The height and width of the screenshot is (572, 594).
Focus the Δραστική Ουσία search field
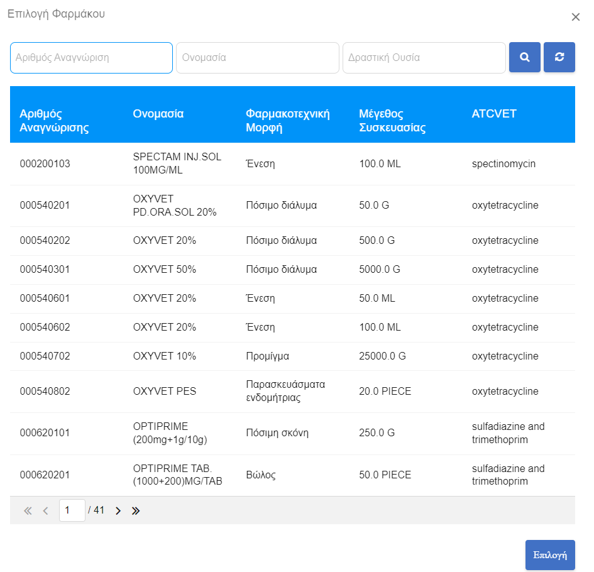tap(424, 58)
